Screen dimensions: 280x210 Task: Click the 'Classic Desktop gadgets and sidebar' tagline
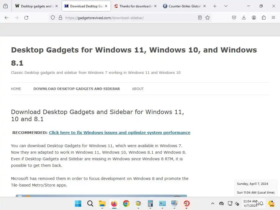click(96, 73)
